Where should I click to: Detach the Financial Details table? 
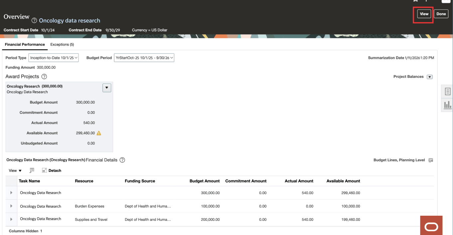tap(52, 170)
